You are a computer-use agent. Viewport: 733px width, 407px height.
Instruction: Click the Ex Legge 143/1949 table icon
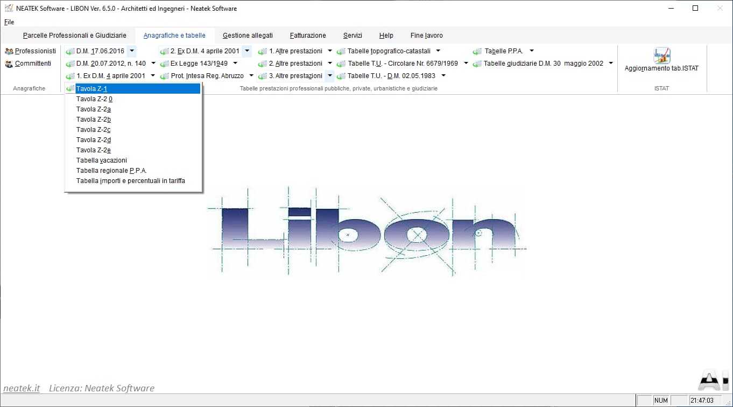(164, 64)
